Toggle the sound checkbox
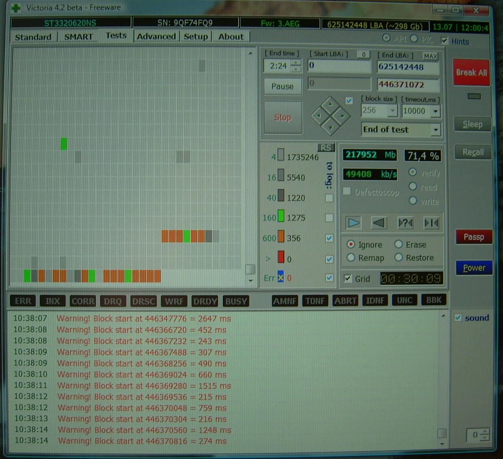The height and width of the screenshot is (459, 503). click(458, 318)
